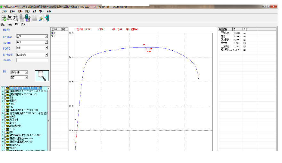Open the 数据D menu
Screen dimensions: 282x163
coord(20,11)
